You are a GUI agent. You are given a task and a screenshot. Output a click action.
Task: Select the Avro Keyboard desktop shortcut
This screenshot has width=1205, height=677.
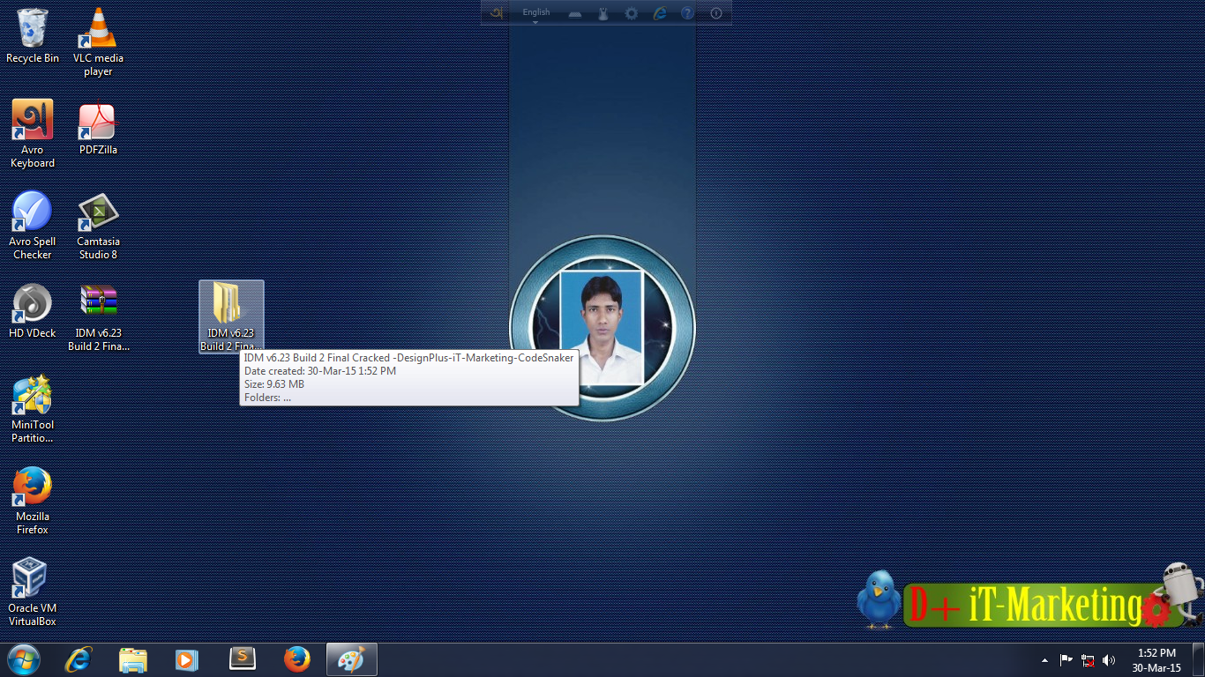33,134
